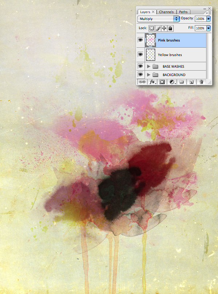This screenshot has height=294, width=218.
Task: Switch to the Paths tab
Action: (x=183, y=12)
